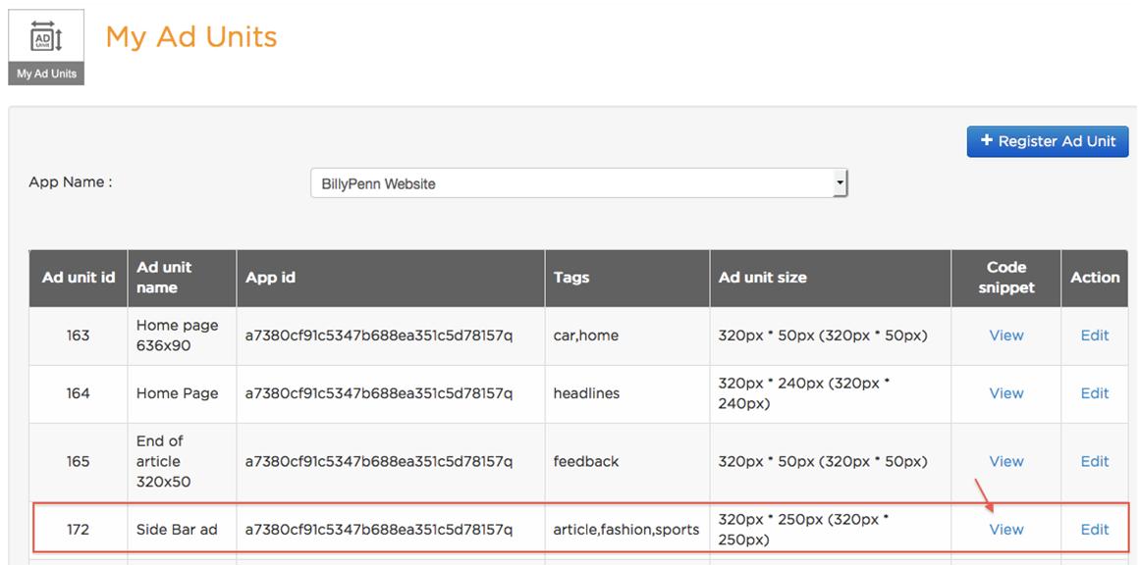1139x567 pixels.
Task: View code snippet for ad unit 163
Action: point(1006,335)
